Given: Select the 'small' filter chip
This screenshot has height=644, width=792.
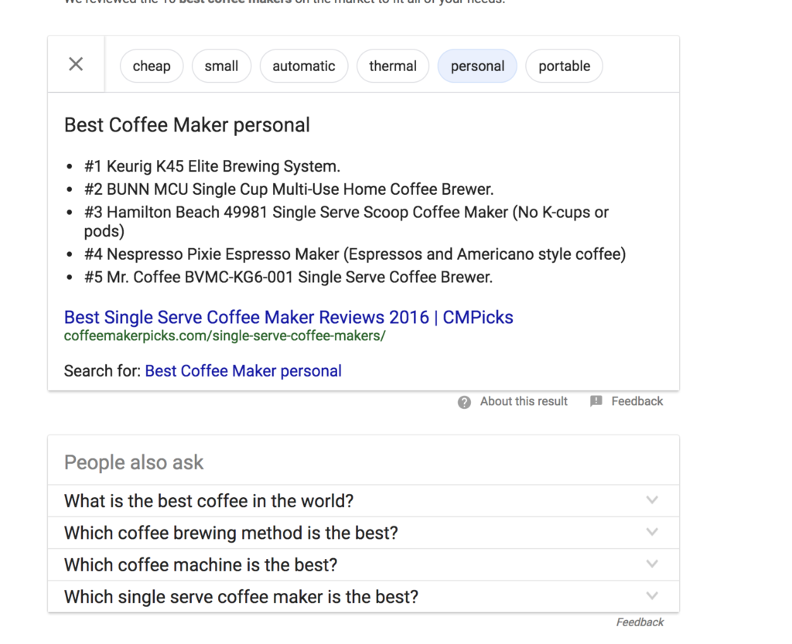Looking at the screenshot, I should pos(221,66).
